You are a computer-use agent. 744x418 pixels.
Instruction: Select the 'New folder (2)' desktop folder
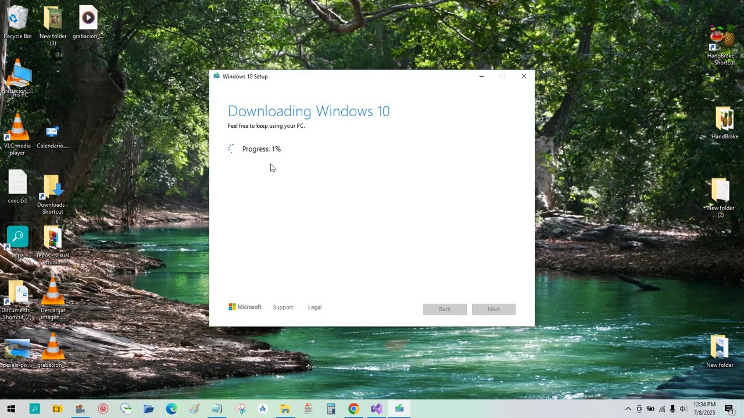tap(720, 199)
